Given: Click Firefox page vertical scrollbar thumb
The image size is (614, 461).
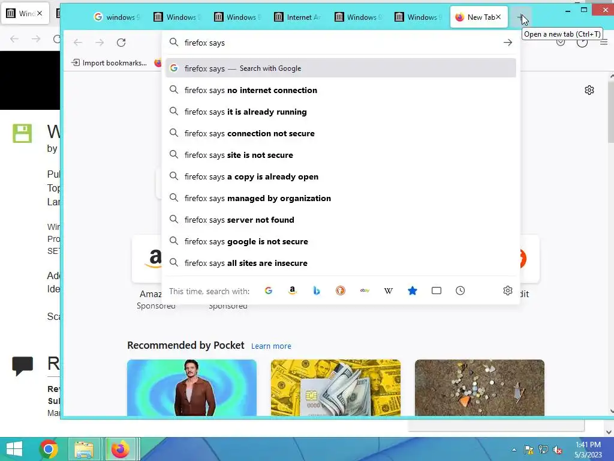Looking at the screenshot, I should point(611,112).
